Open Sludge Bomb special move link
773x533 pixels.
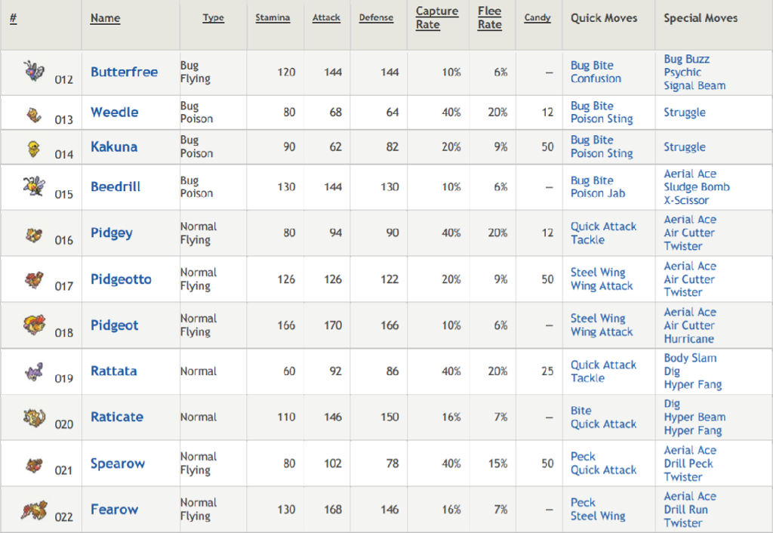point(697,187)
